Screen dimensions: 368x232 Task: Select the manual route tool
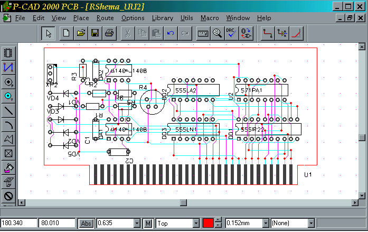click(x=268, y=33)
